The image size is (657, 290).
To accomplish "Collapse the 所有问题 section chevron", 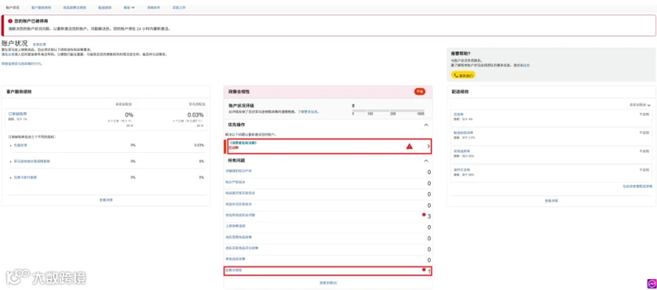I will click(x=426, y=161).
